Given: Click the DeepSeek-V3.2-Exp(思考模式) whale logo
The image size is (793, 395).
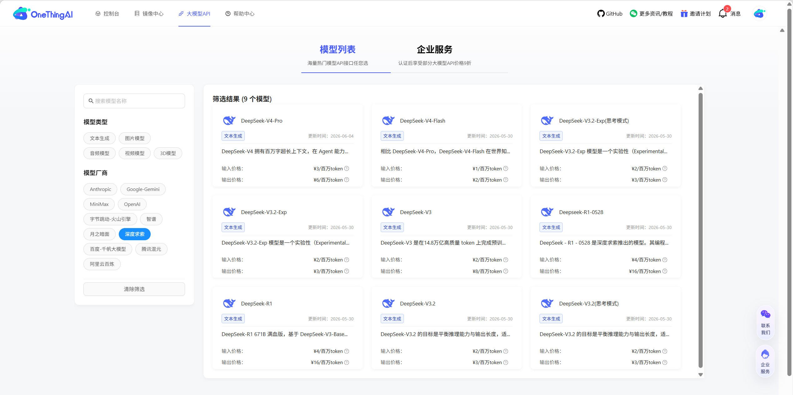Looking at the screenshot, I should coord(547,120).
